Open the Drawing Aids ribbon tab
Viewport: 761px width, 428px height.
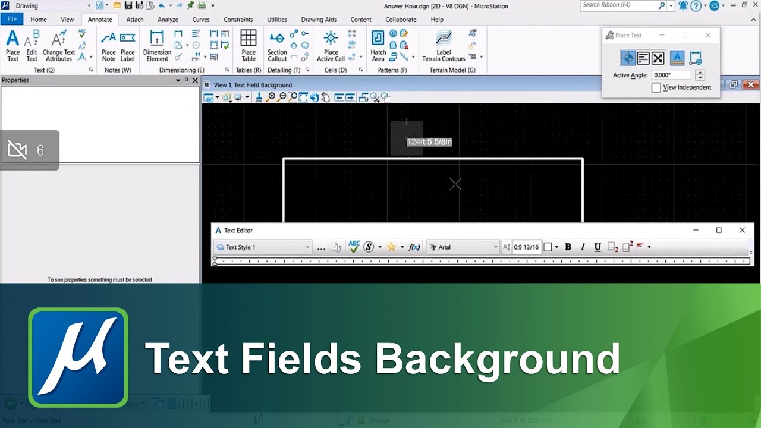pyautogui.click(x=319, y=19)
